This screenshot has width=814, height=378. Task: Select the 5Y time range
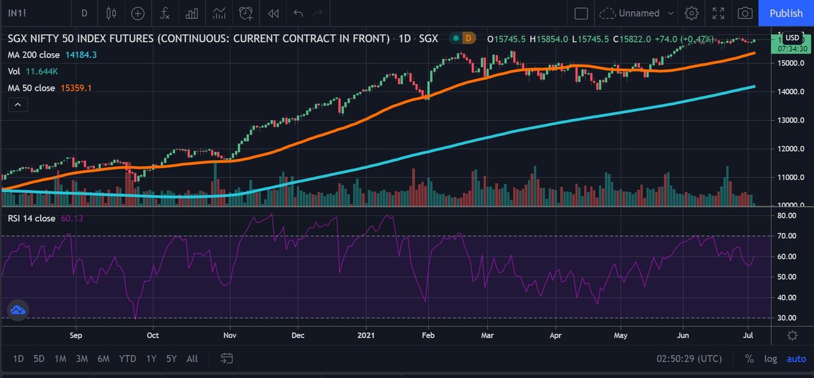coord(171,359)
